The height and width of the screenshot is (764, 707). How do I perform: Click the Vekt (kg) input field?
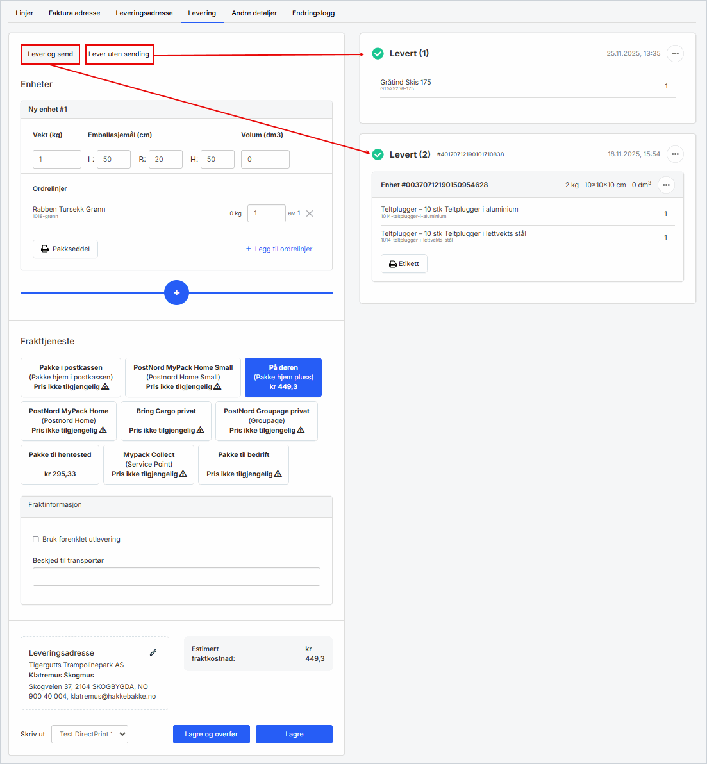[x=57, y=160]
